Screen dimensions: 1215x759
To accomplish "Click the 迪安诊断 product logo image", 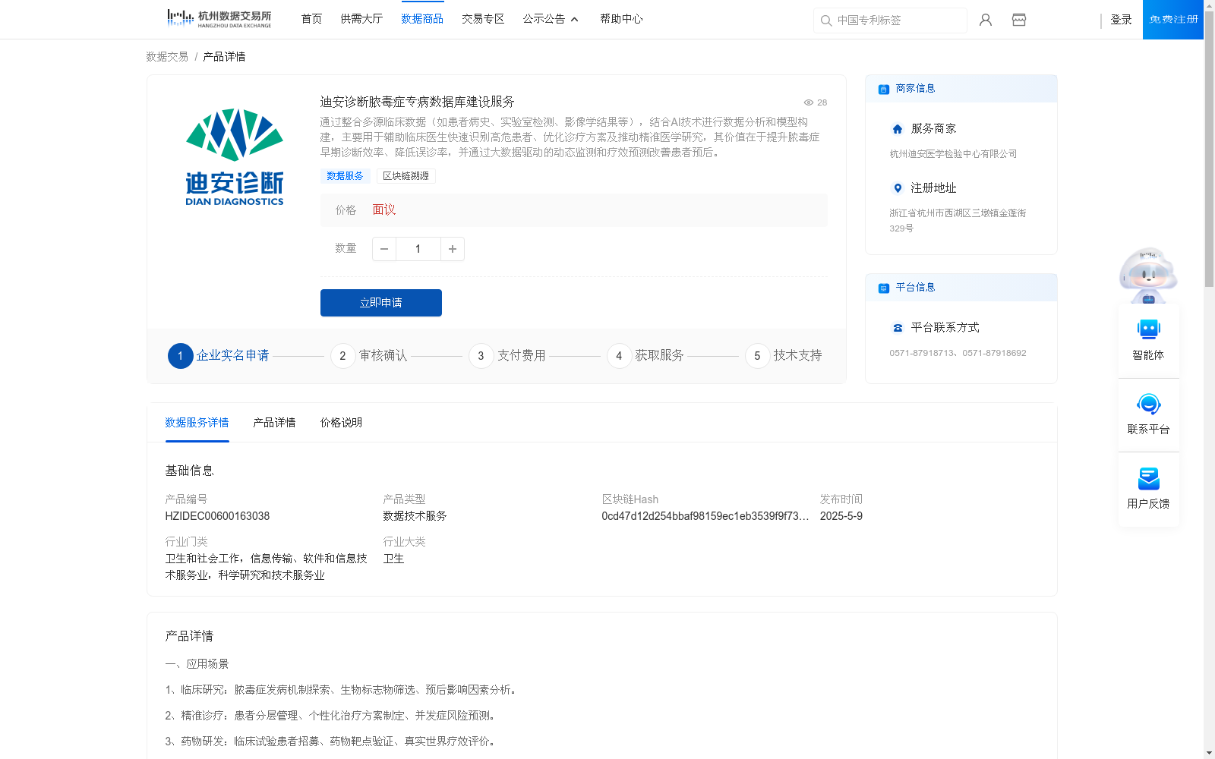I will (x=235, y=157).
